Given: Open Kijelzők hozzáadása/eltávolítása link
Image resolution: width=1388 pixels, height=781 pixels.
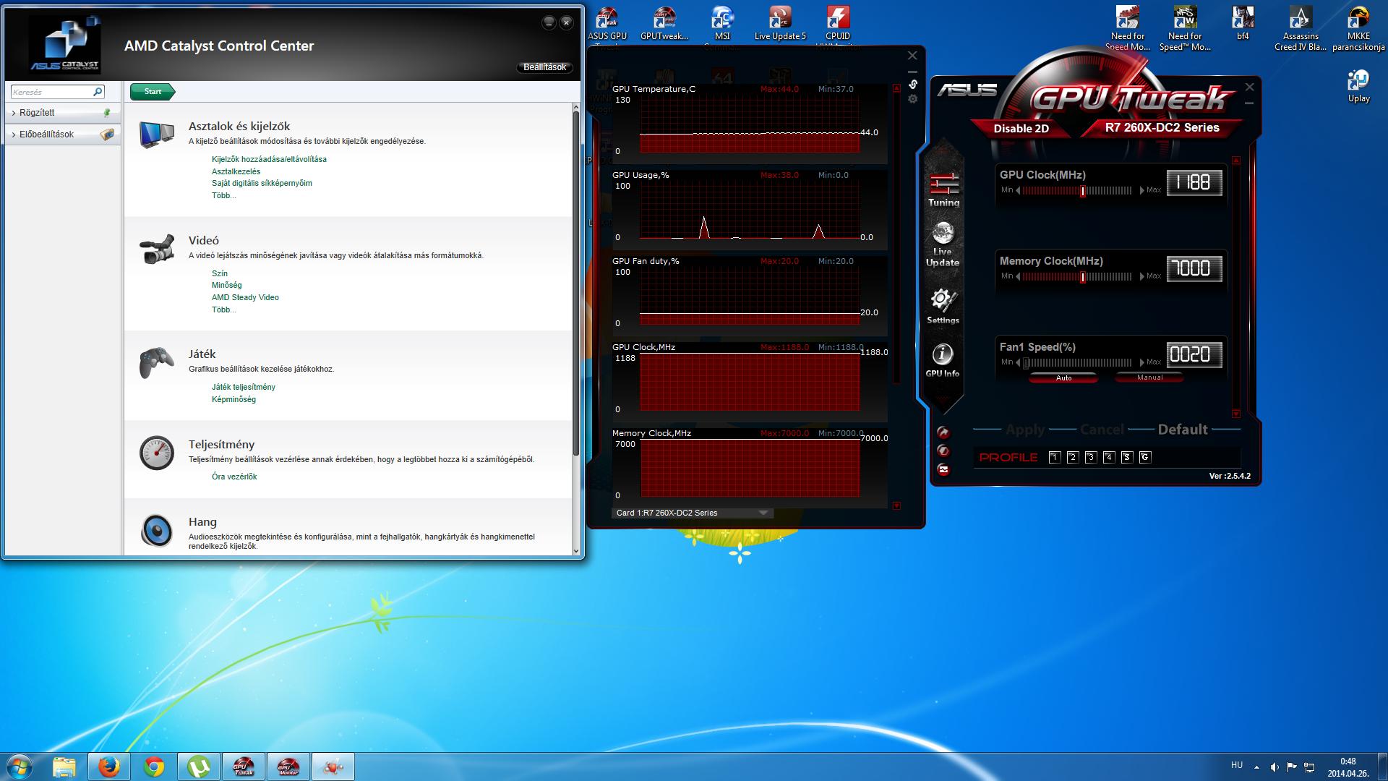Looking at the screenshot, I should click(x=269, y=159).
